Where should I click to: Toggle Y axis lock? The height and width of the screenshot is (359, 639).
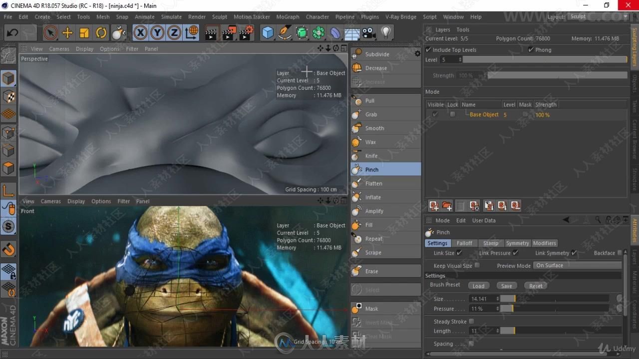coord(158,33)
